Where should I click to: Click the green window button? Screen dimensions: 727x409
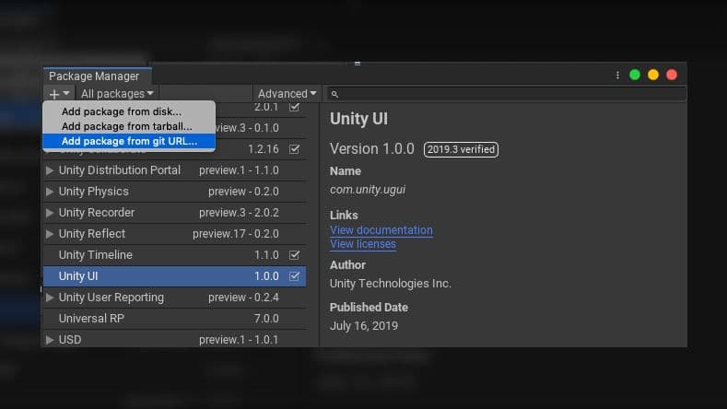click(x=635, y=76)
